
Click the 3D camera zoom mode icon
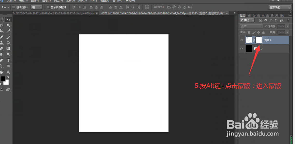point(190,7)
